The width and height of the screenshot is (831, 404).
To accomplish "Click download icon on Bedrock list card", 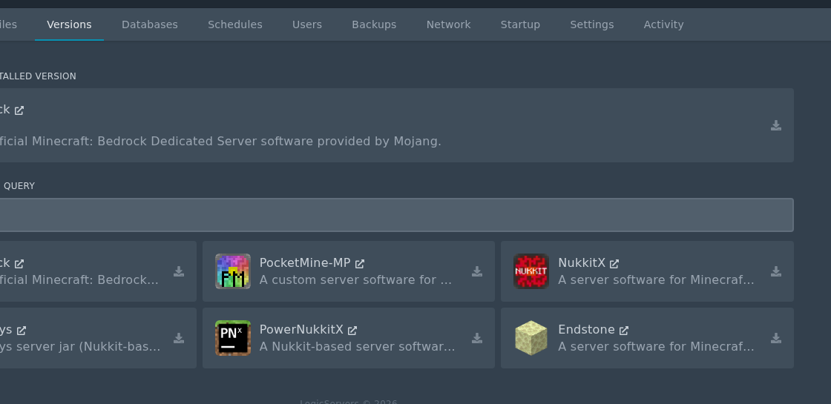I will click(179, 271).
